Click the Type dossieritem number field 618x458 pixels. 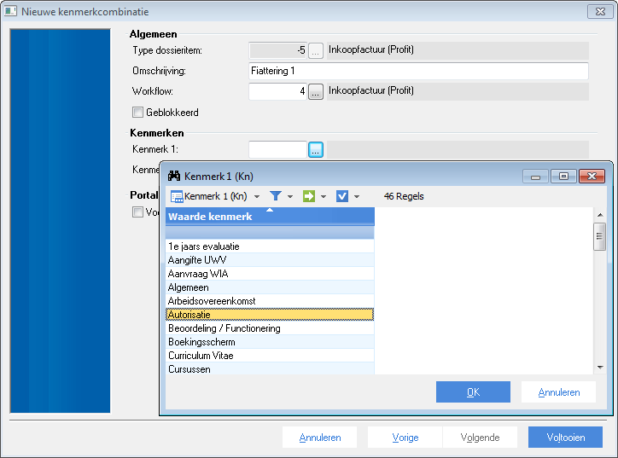pos(278,51)
